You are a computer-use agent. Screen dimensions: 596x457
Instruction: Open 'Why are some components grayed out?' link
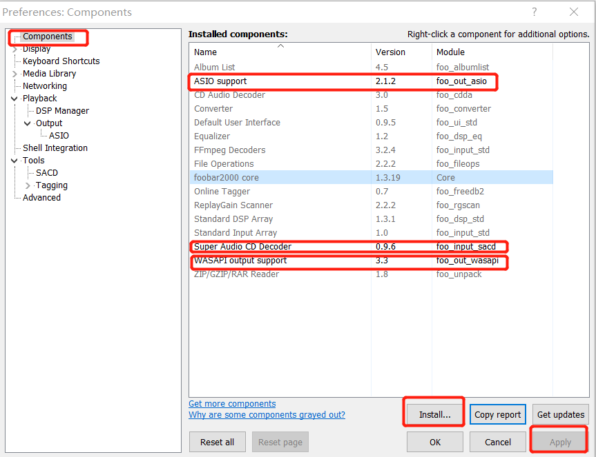[267, 415]
